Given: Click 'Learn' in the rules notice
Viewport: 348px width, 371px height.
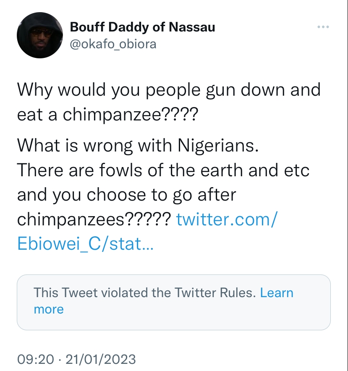Looking at the screenshot, I should 277,293.
